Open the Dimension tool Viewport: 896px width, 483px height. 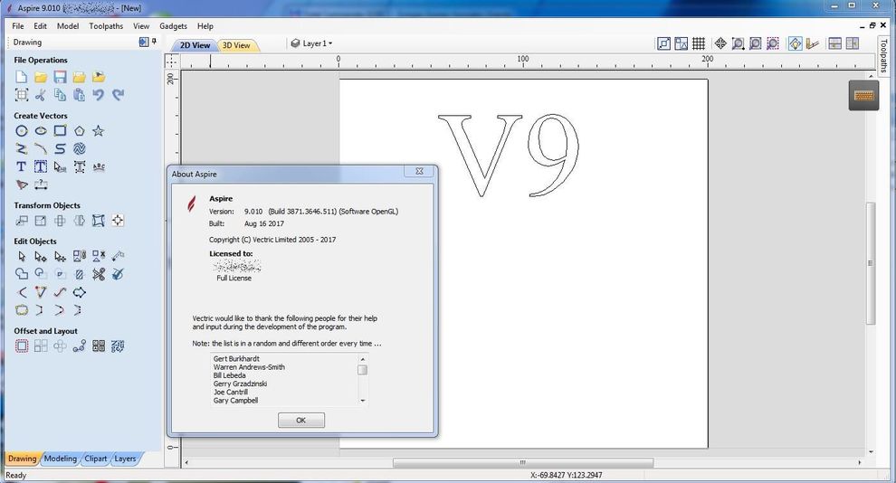(41, 185)
